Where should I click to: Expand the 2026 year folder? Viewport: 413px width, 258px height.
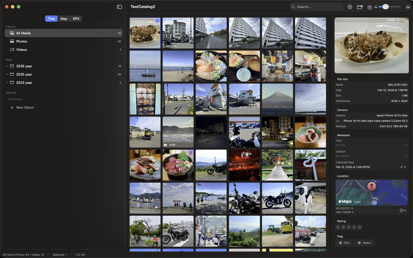tap(7, 66)
